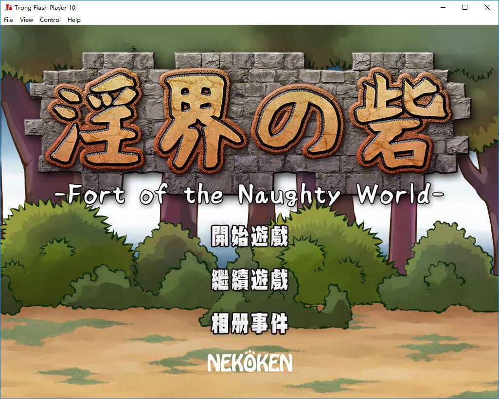The height and width of the screenshot is (399, 499).
Task: Maximize the Flash Player window
Action: pyautogui.click(x=465, y=7)
